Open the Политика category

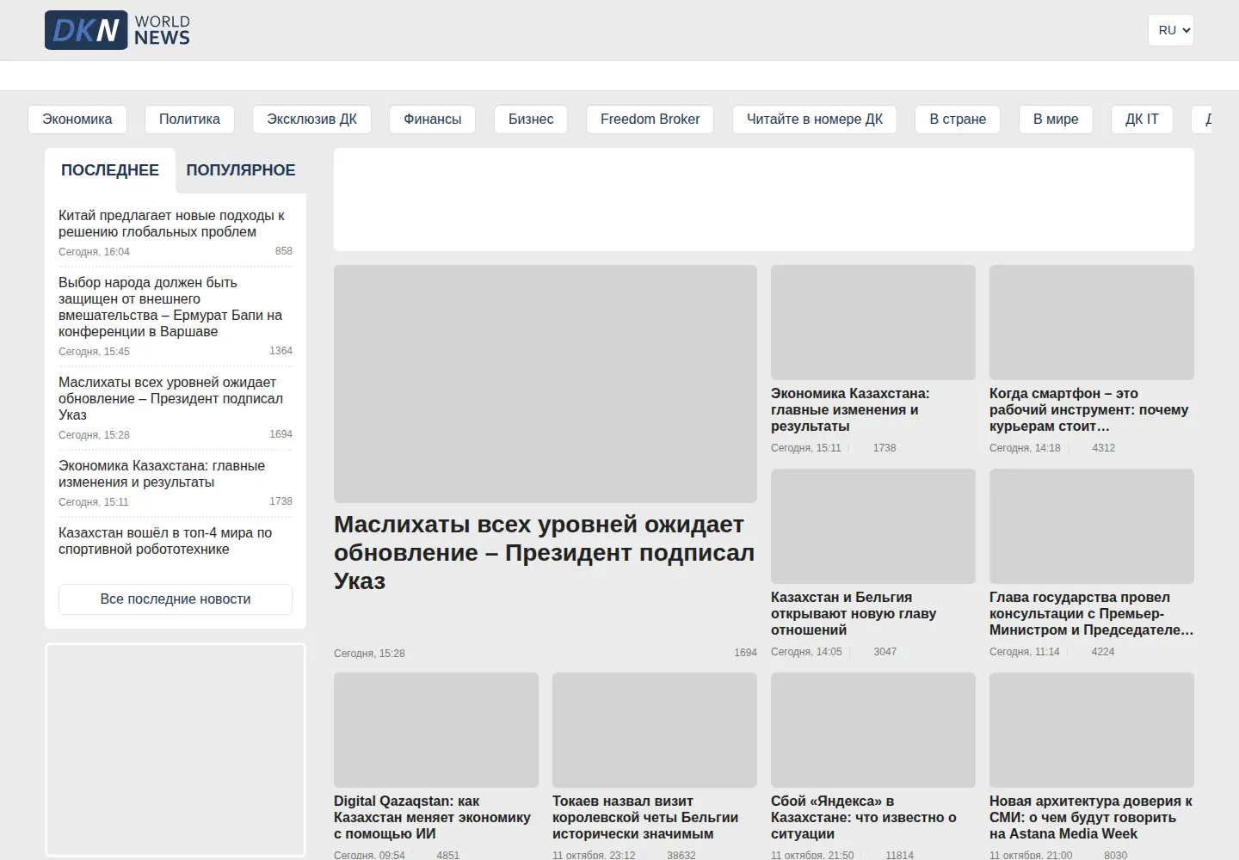pyautogui.click(x=189, y=120)
